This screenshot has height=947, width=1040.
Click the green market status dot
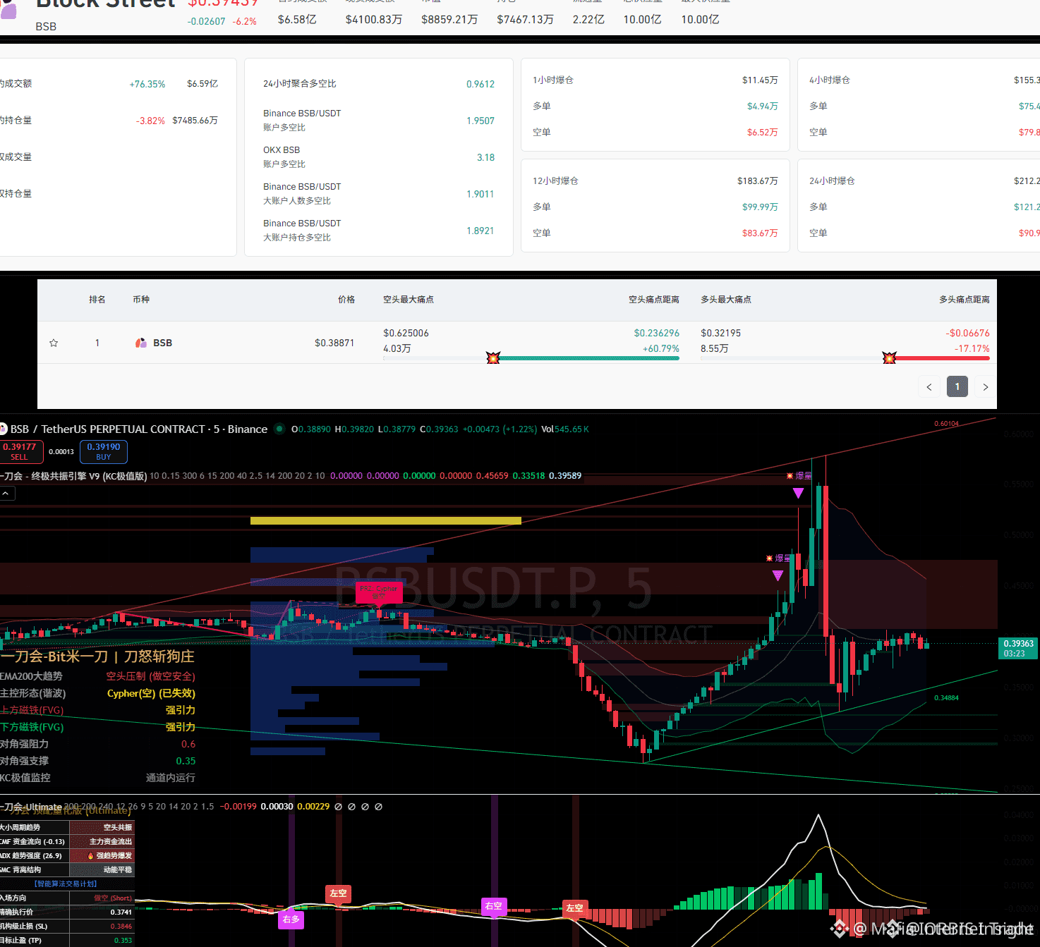(279, 429)
